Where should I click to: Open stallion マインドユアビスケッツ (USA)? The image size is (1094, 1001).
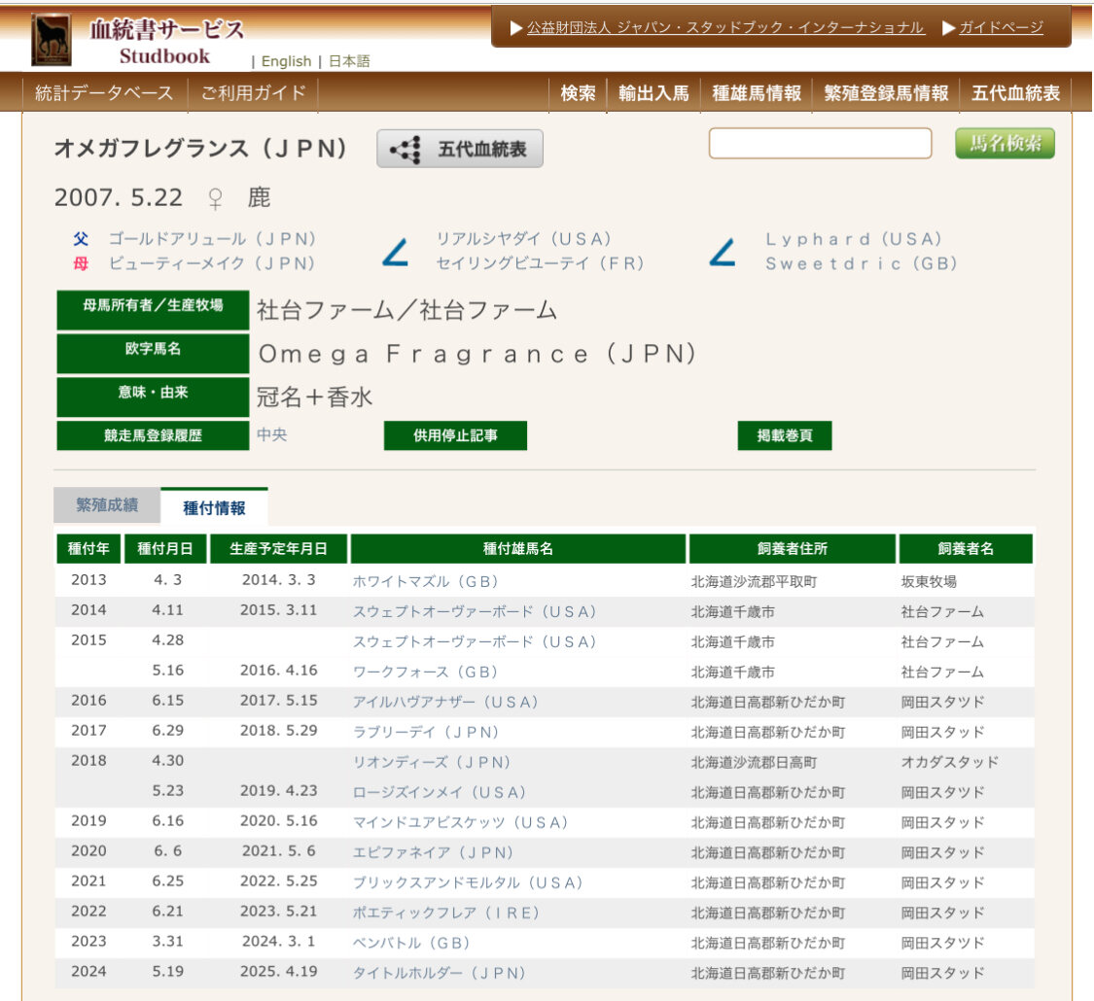460,822
